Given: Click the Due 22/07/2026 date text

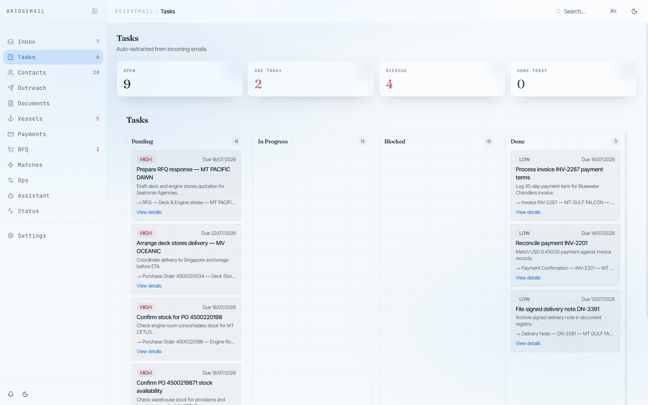Looking at the screenshot, I should (x=219, y=233).
